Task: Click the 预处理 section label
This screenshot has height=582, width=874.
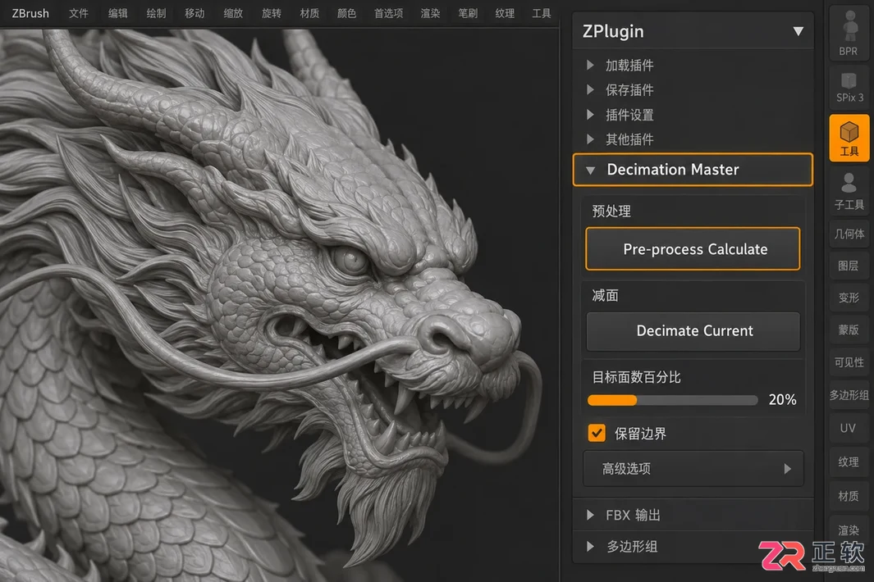Action: 611,211
